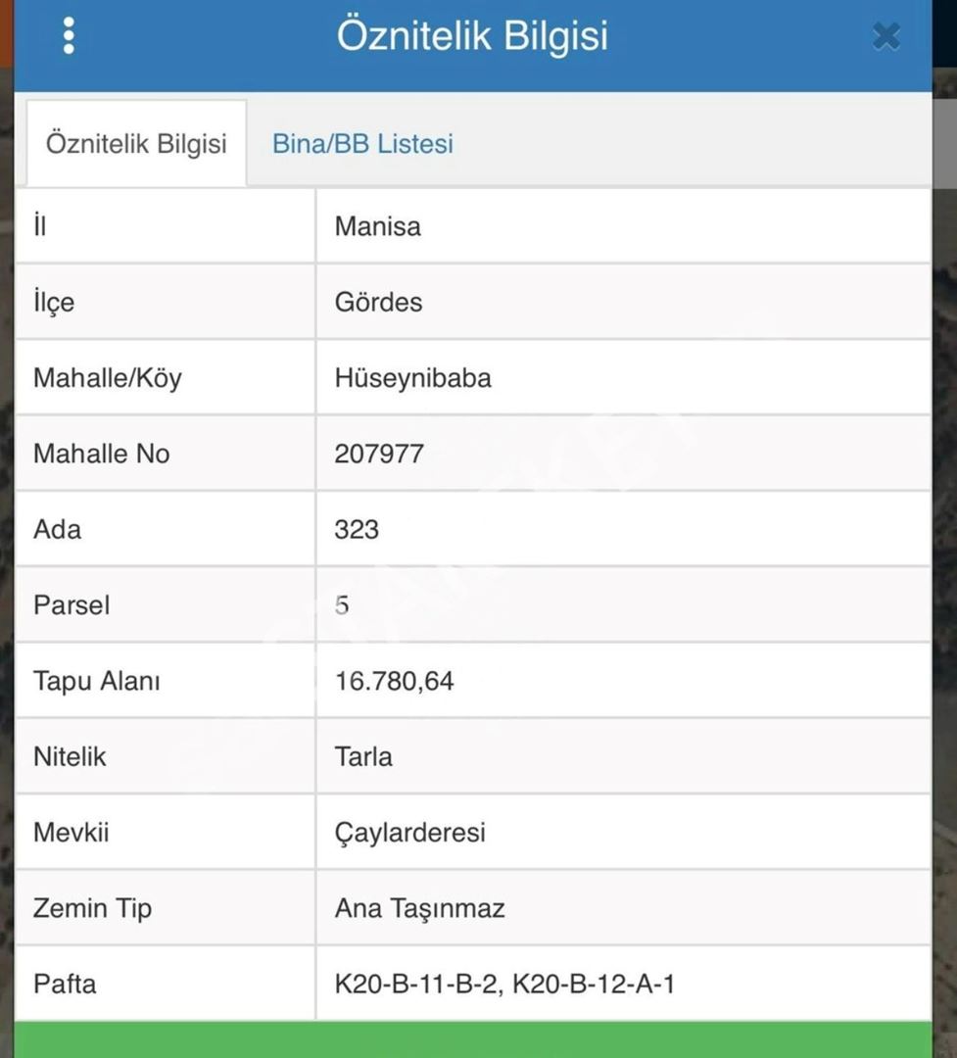Select the Öznitelik Bilgisi tab
Viewport: 957px width, 1058px height.
136,144
